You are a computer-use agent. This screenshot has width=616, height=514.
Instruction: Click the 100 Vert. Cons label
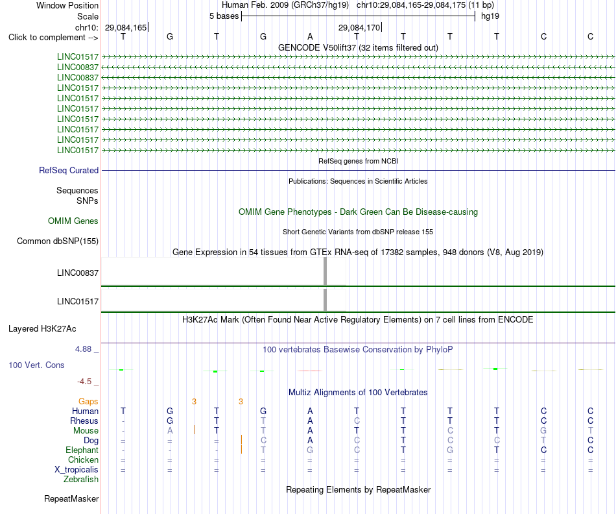coord(36,365)
